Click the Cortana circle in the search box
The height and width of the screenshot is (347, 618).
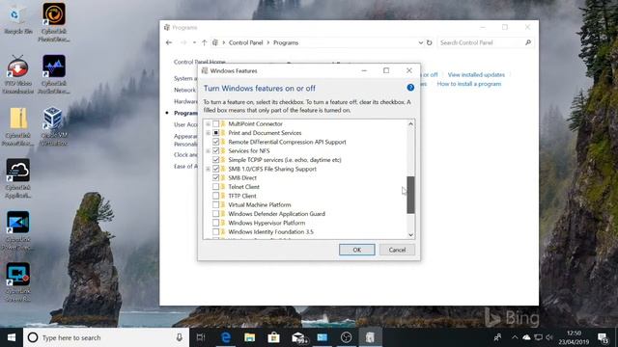click(x=33, y=337)
